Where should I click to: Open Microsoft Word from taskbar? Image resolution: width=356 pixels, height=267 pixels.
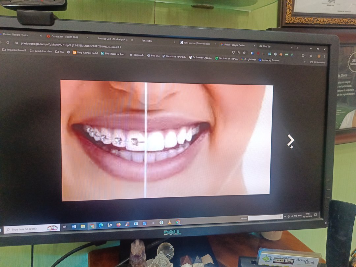[74, 226]
